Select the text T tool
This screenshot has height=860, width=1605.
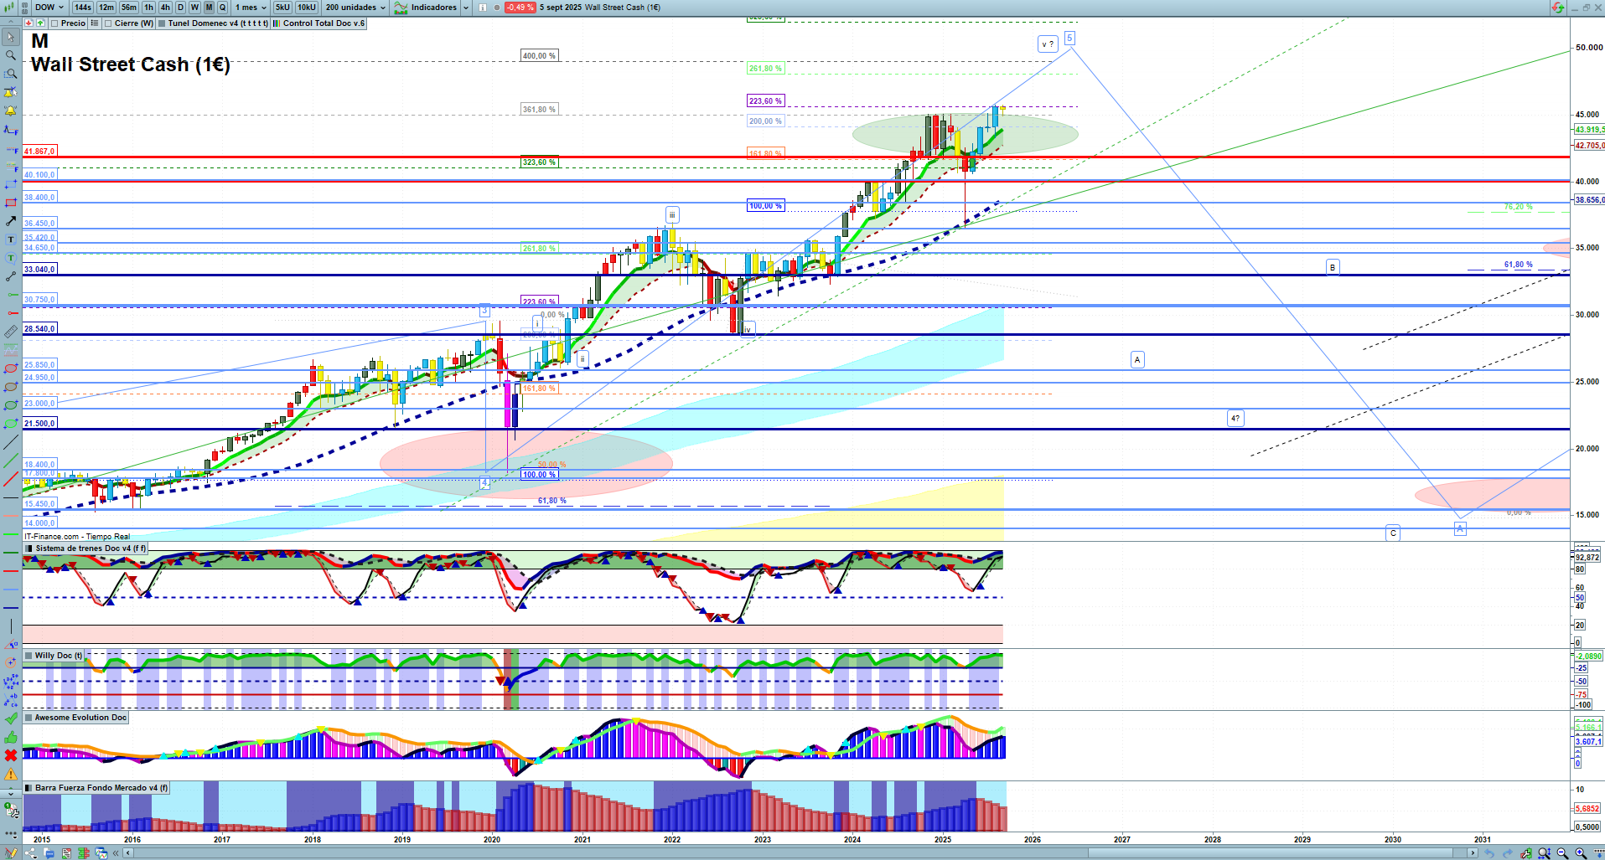[11, 239]
